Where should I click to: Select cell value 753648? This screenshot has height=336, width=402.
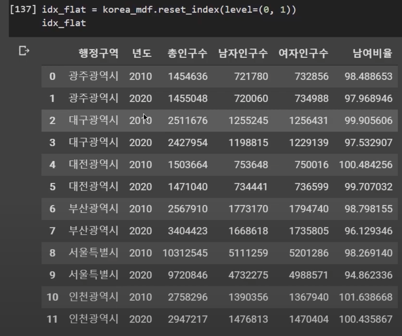(251, 164)
